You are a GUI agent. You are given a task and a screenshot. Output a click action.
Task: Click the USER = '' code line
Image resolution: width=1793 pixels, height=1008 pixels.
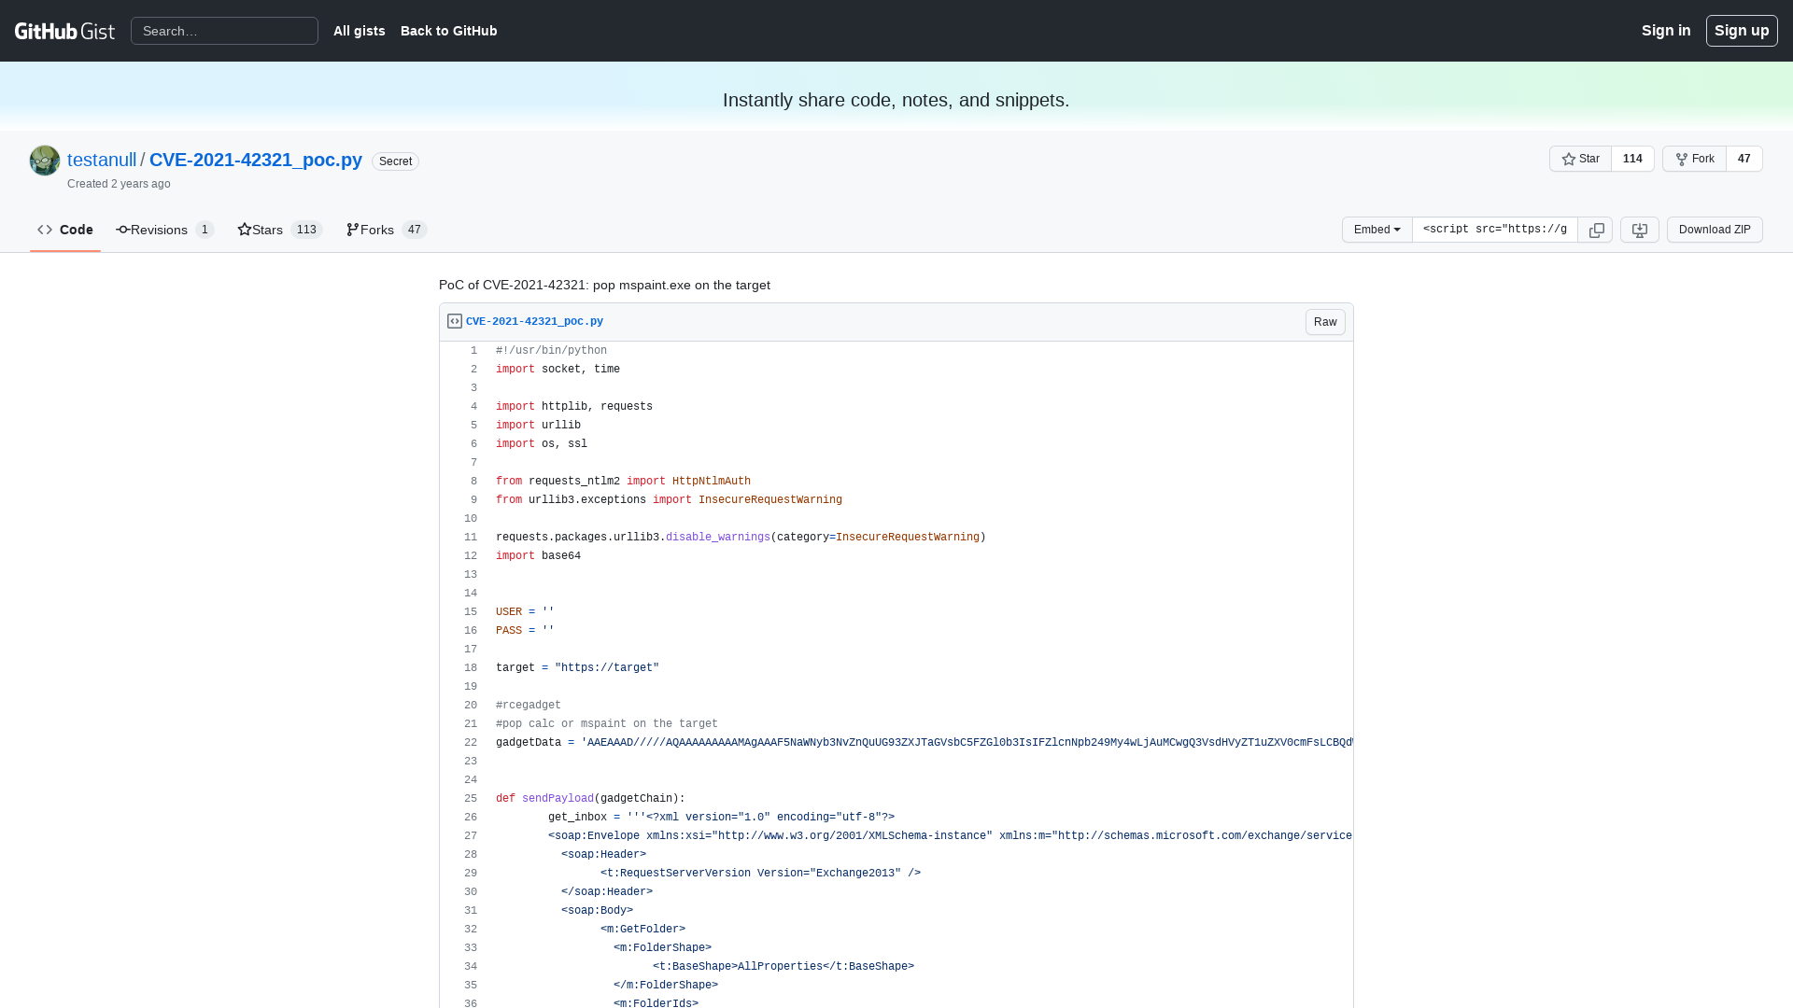(x=525, y=612)
